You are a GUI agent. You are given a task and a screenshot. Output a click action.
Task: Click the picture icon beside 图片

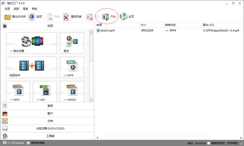(5, 113)
